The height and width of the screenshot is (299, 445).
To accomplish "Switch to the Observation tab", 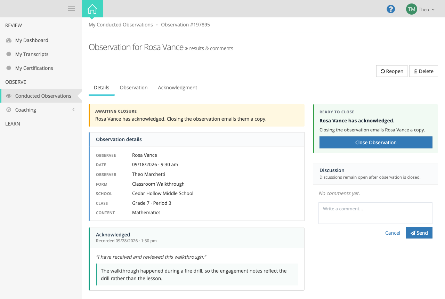I will (x=133, y=88).
